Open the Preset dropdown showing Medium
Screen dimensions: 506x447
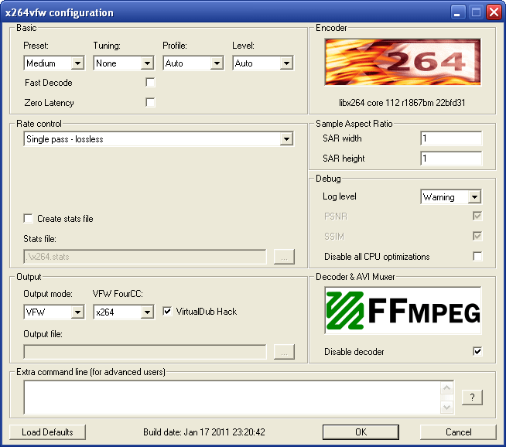click(54, 63)
